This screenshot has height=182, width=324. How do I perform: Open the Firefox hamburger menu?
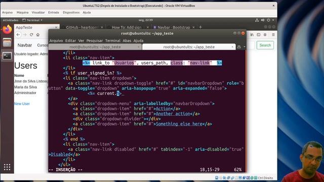[273, 35]
